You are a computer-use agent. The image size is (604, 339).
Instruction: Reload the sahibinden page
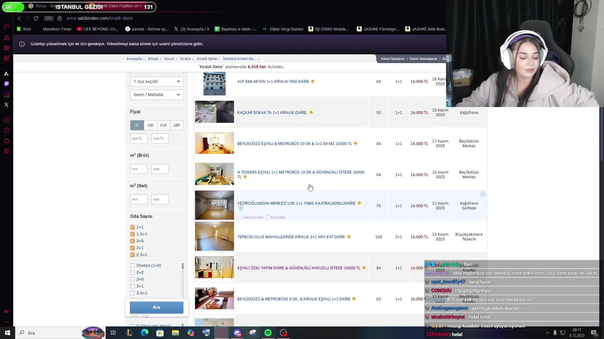coord(36,18)
